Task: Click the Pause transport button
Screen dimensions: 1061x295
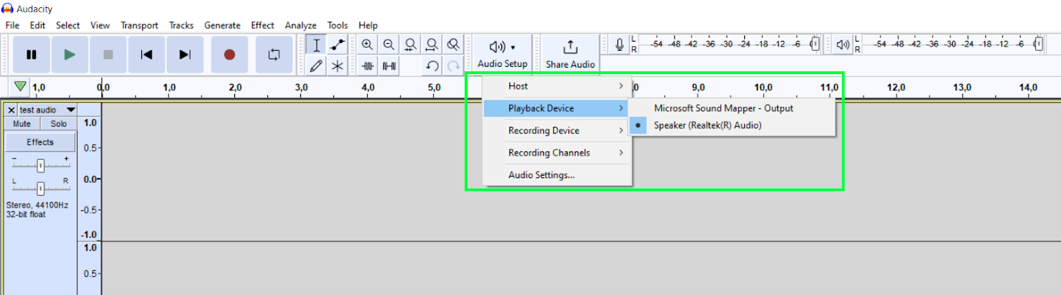Action: pos(31,54)
